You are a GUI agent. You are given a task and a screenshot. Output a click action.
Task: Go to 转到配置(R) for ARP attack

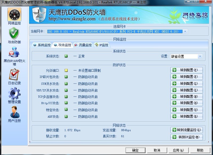(187, 116)
